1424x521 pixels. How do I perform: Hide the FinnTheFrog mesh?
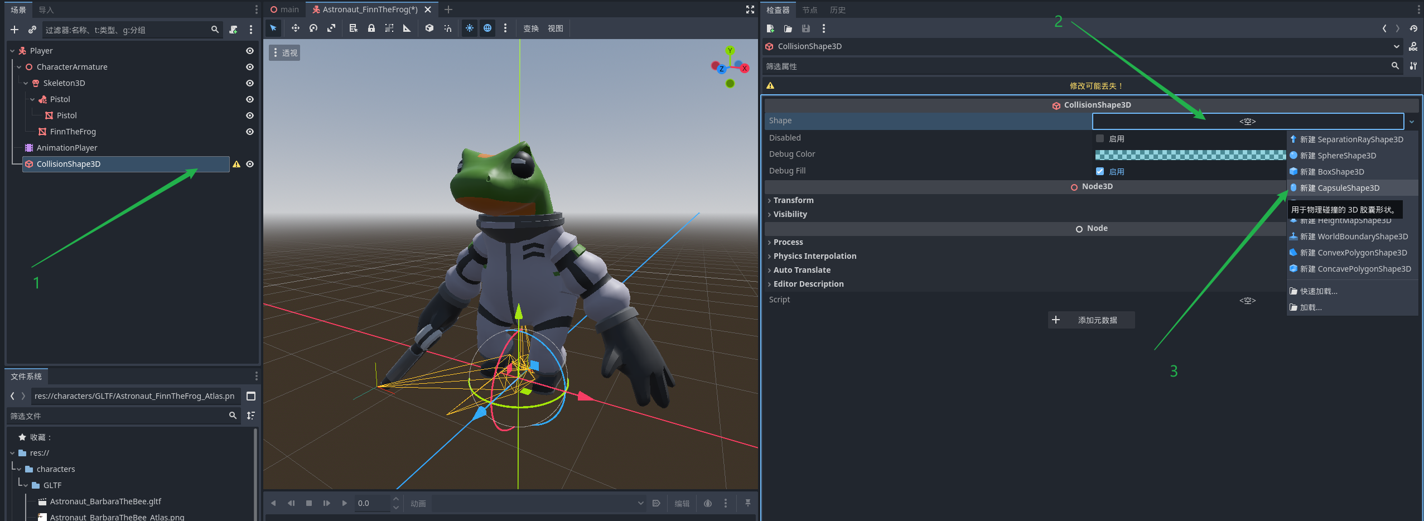tap(250, 132)
